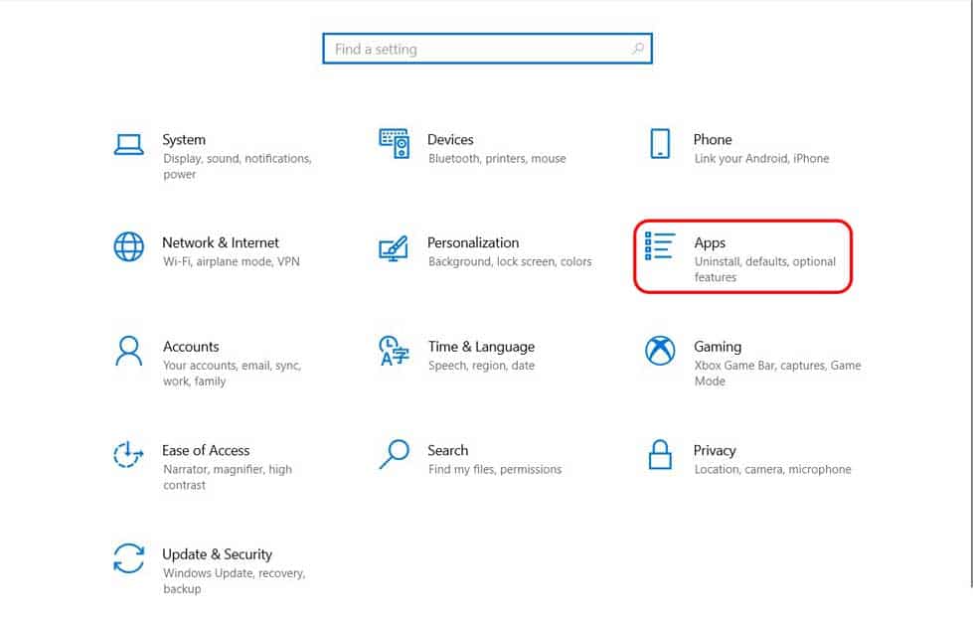Click 'Bluetooth, printers, mouse' description
Image resolution: width=973 pixels, height=617 pixels.
click(496, 159)
